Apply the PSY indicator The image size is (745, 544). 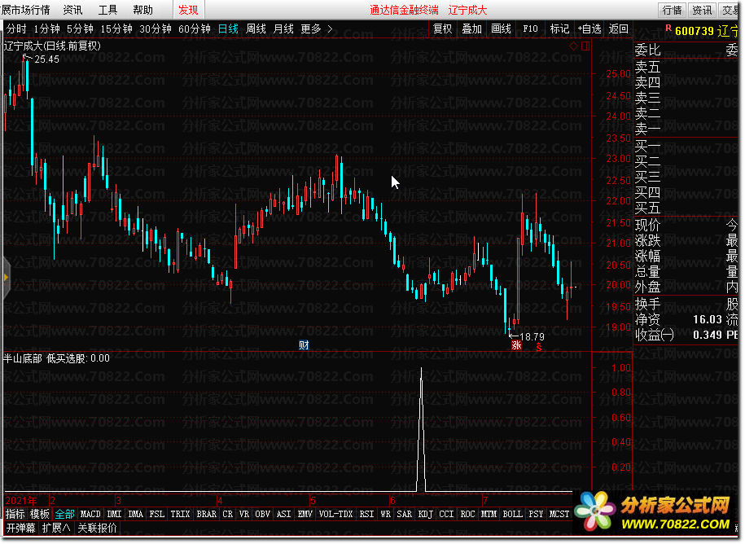click(x=536, y=514)
